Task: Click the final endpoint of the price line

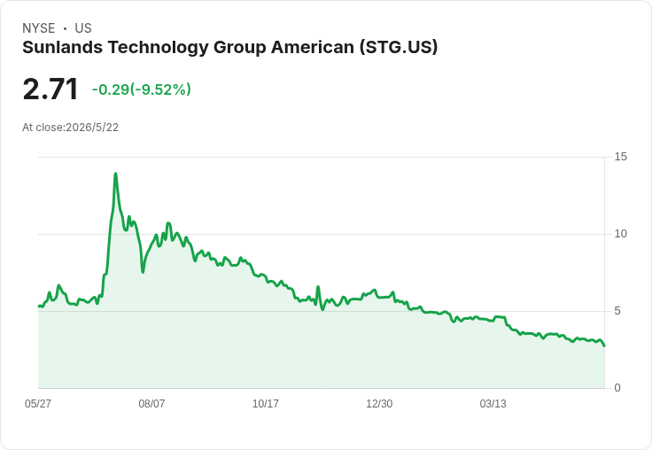Action: (604, 345)
